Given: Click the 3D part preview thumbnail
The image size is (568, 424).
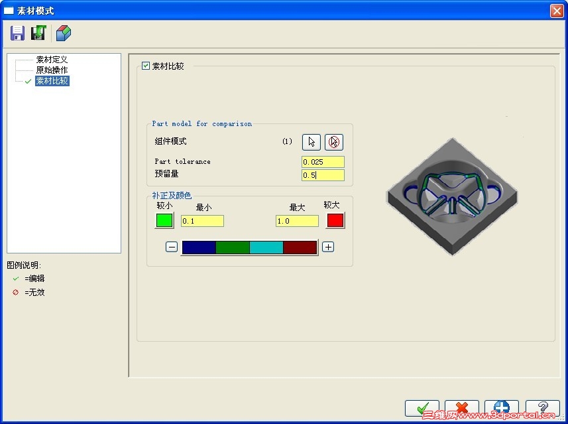Looking at the screenshot, I should 452,196.
